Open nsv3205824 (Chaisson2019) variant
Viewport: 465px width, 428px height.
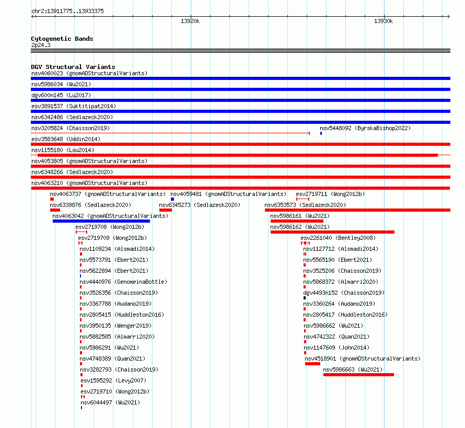coord(71,128)
